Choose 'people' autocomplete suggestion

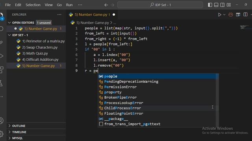coord(157,76)
